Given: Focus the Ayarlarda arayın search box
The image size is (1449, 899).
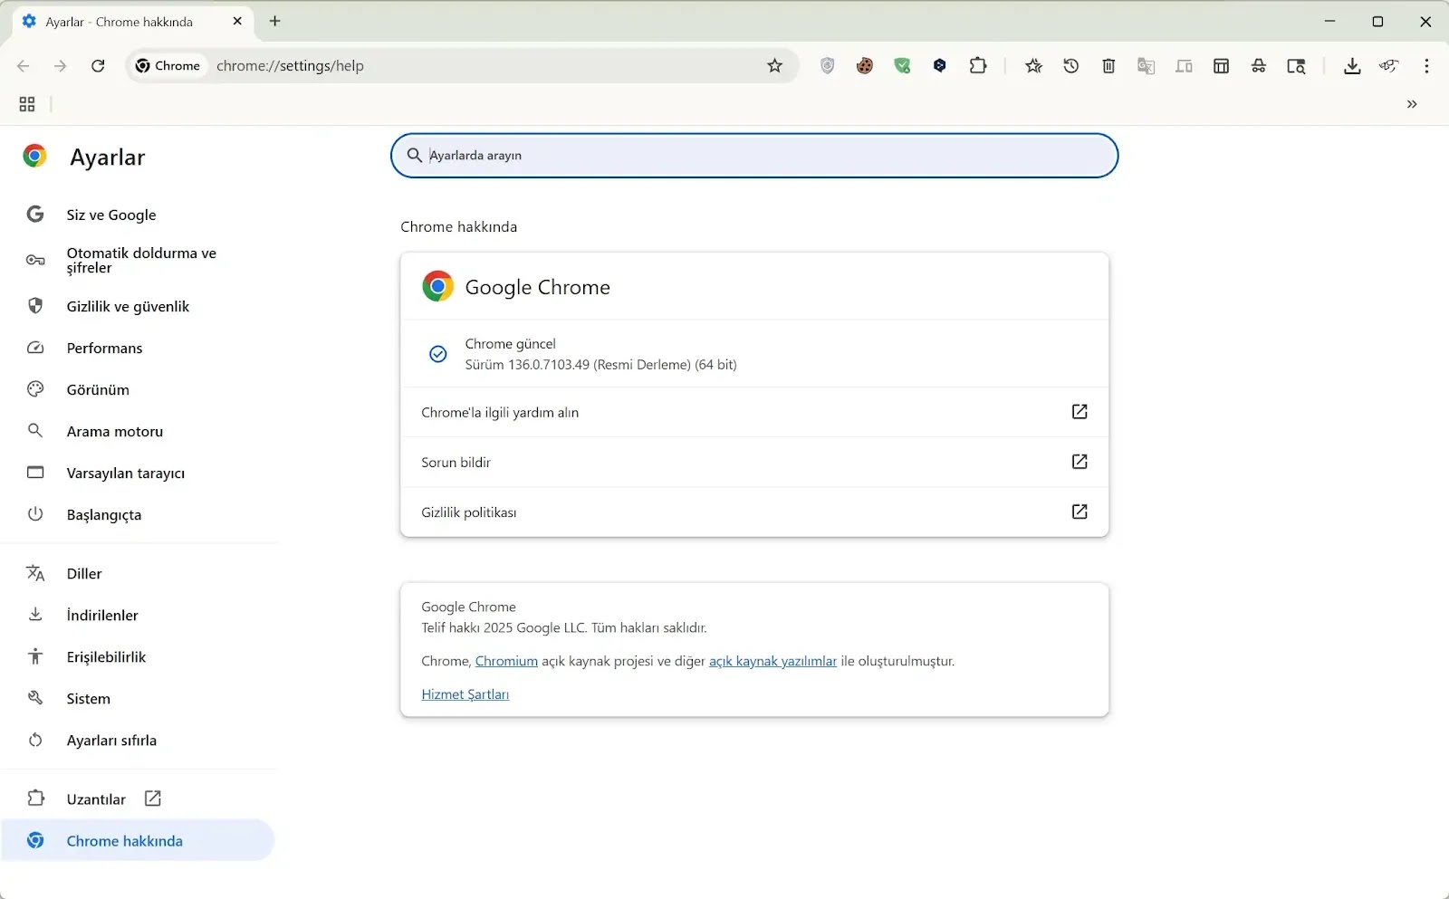Looking at the screenshot, I should [754, 156].
